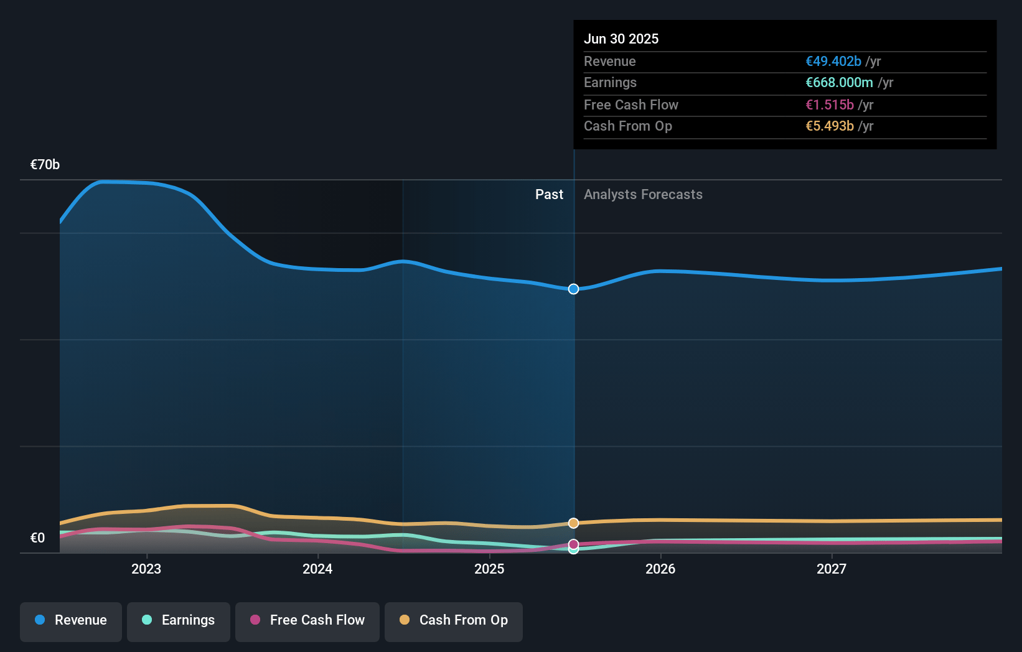Click the €1.515b free cash flow value
The width and height of the screenshot is (1022, 652).
830,105
